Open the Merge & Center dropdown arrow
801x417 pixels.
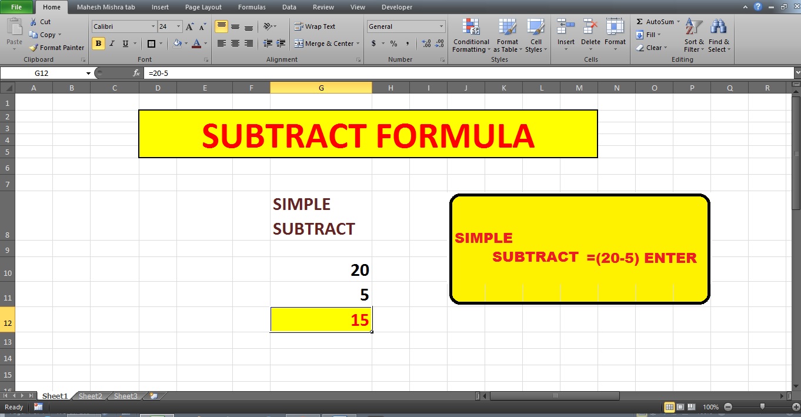(x=358, y=44)
